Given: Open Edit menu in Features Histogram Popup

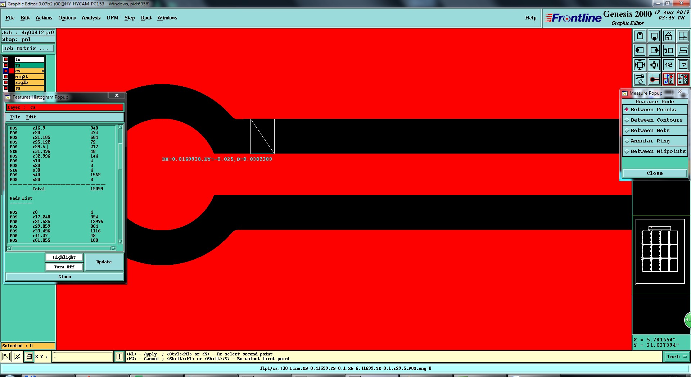Looking at the screenshot, I should click(x=31, y=117).
